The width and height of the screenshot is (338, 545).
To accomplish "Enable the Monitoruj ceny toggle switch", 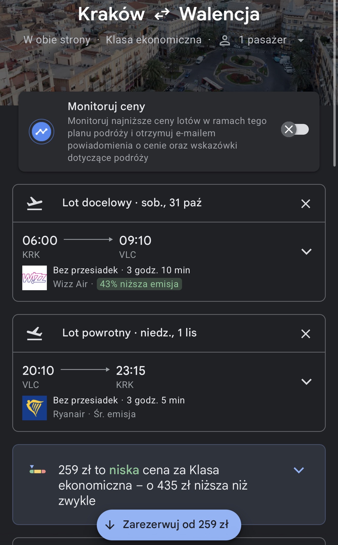I will click(x=295, y=129).
